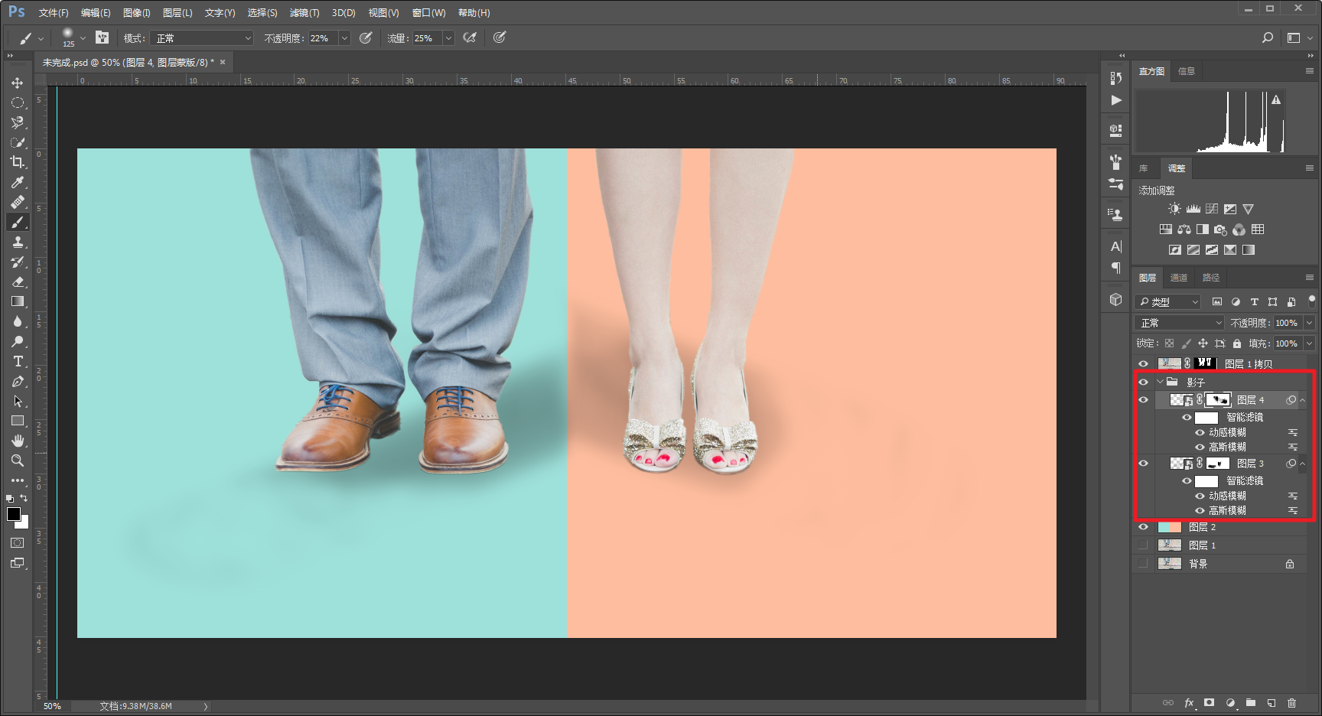Select the Horizontal Type tool
1322x716 pixels.
tap(17, 361)
